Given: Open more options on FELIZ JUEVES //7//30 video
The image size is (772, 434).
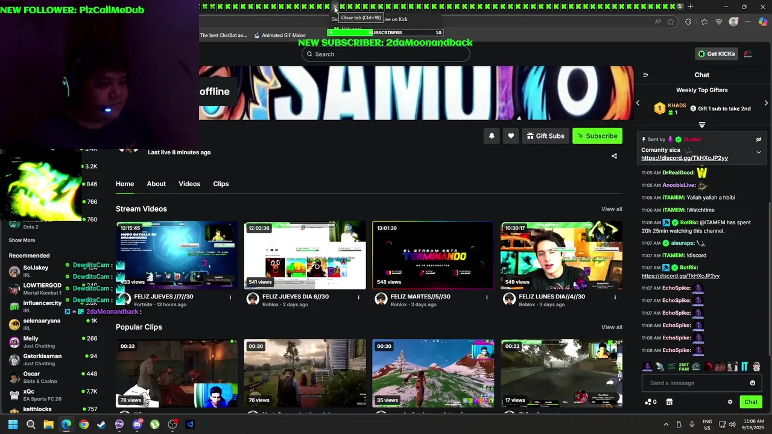Looking at the screenshot, I should click(230, 297).
